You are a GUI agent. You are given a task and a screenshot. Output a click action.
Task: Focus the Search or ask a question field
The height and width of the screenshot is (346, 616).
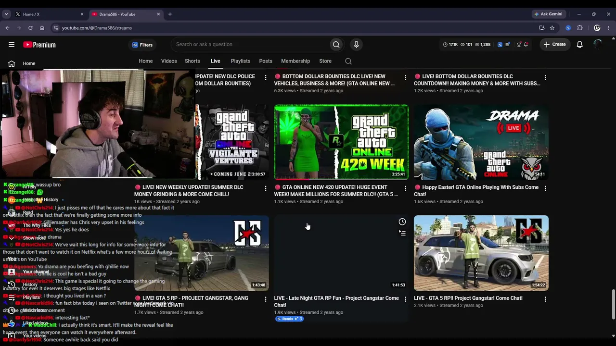[x=250, y=44]
